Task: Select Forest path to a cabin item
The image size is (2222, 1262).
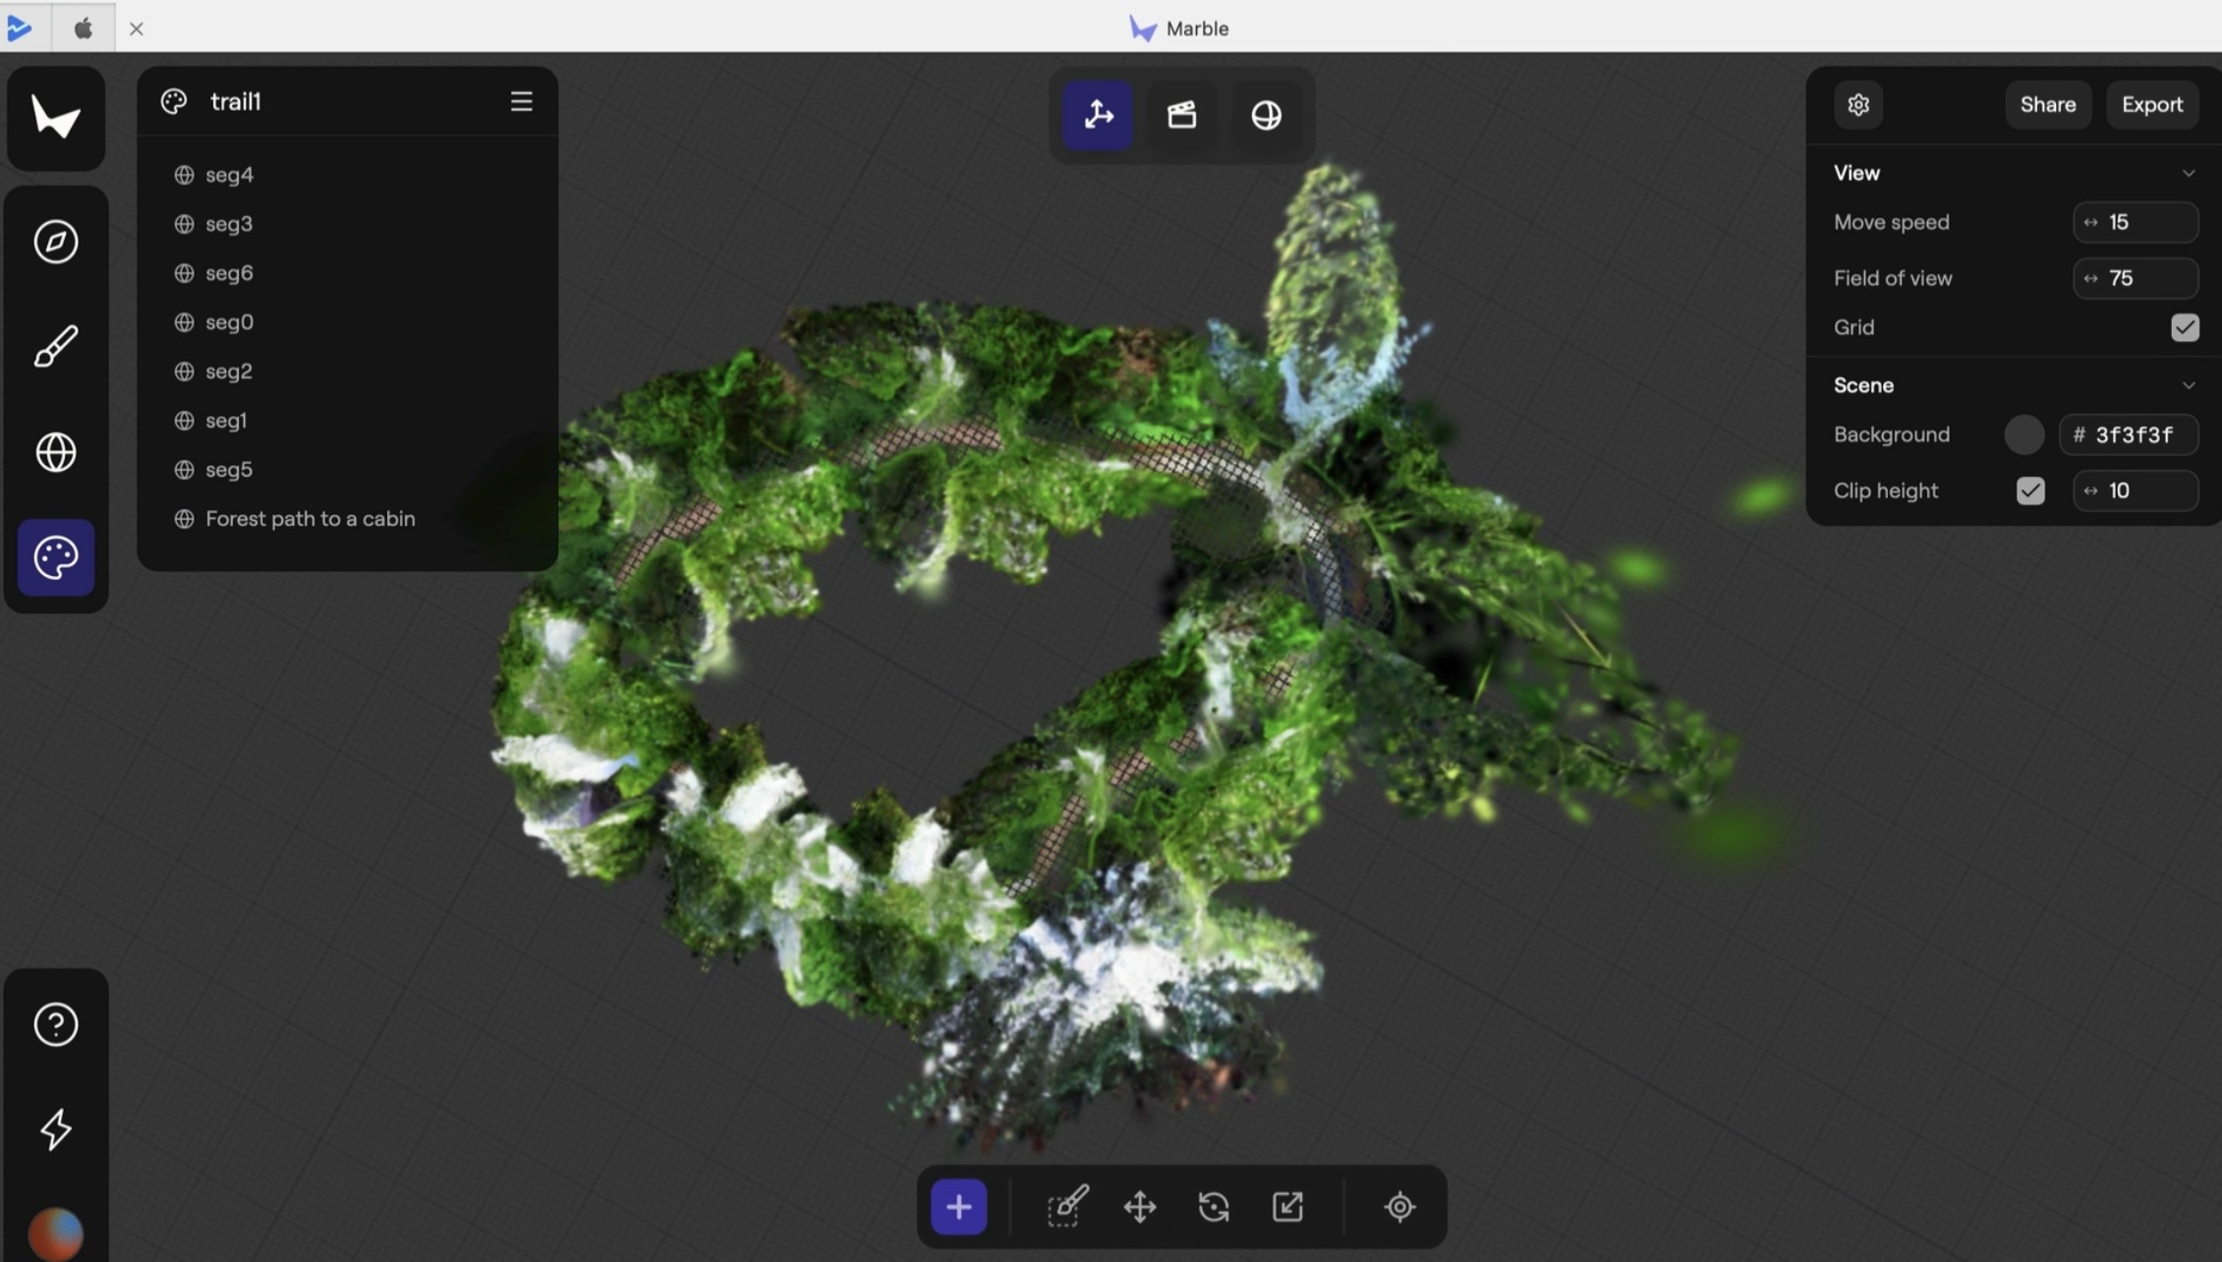Action: click(310, 519)
